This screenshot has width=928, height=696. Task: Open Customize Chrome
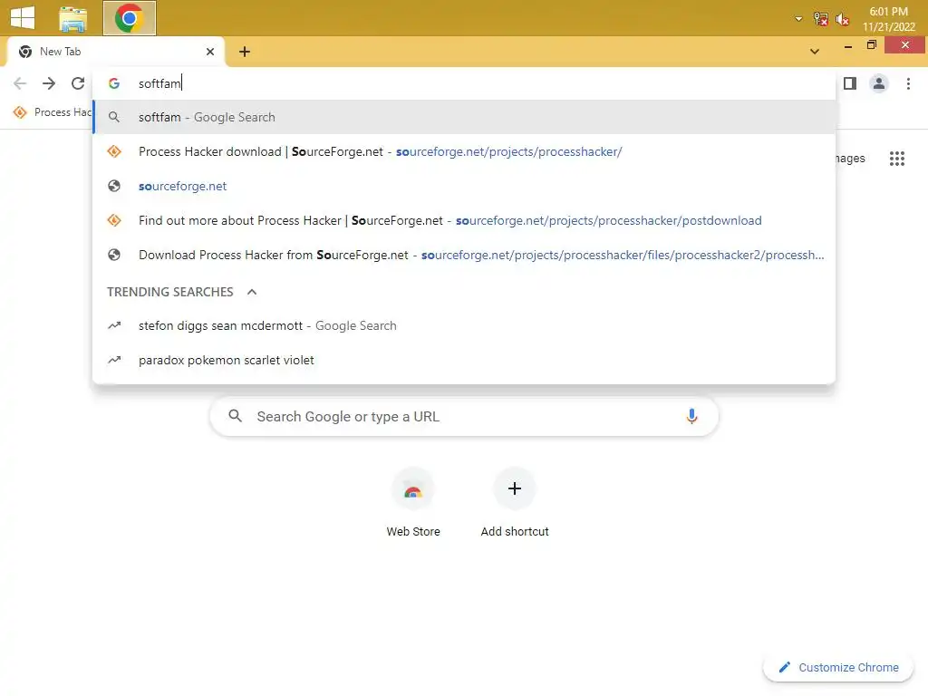tap(838, 667)
